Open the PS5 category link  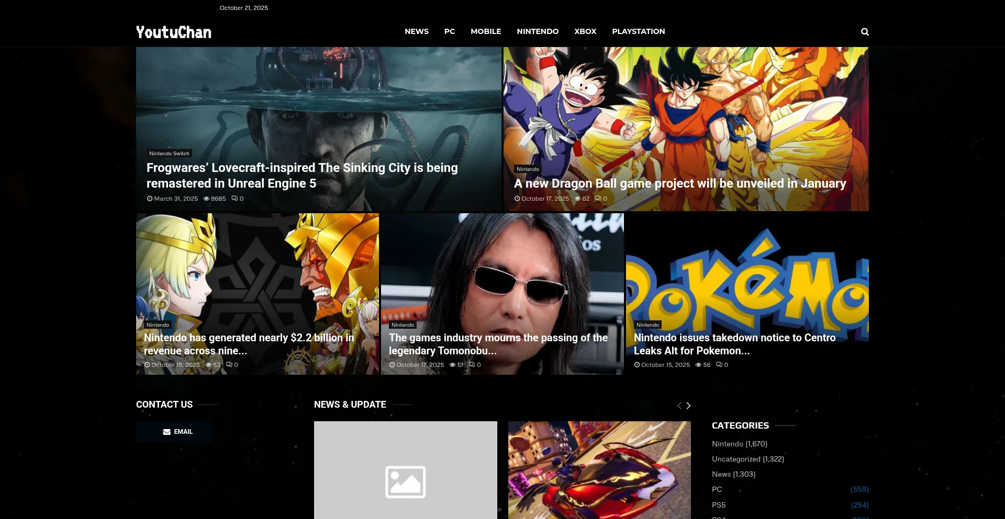point(719,505)
